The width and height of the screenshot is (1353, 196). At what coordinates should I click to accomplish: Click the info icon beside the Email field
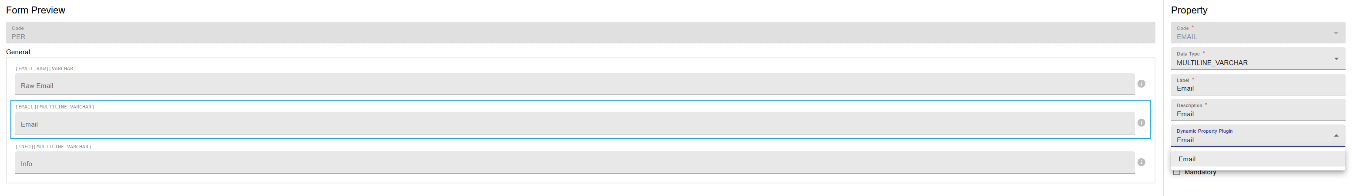coord(1141,123)
